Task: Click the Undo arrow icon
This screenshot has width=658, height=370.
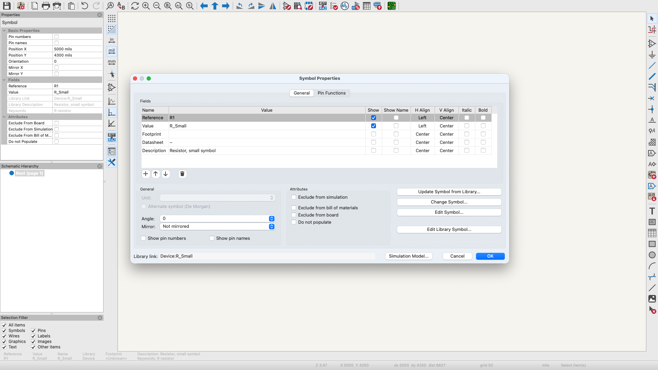Action: pos(85,6)
